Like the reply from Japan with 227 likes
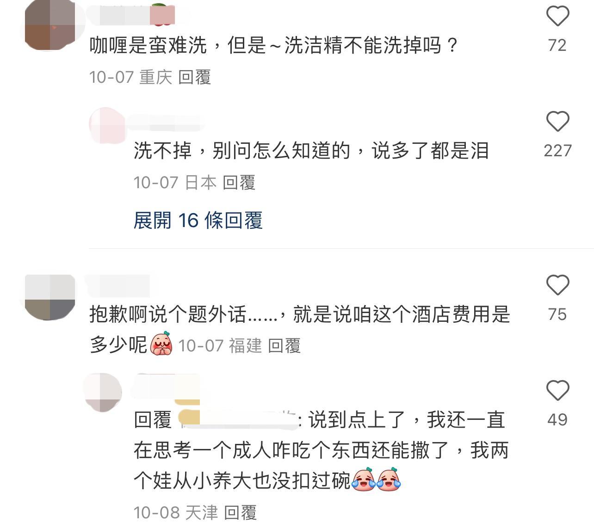Screen dimensions: 594x528 pyautogui.click(x=557, y=122)
